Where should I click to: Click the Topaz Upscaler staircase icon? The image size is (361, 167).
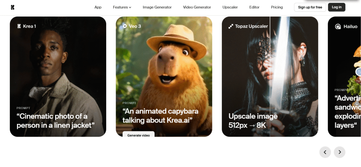click(x=231, y=26)
